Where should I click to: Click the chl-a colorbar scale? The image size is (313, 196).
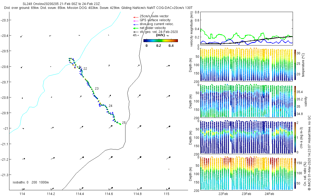(295, 137)
